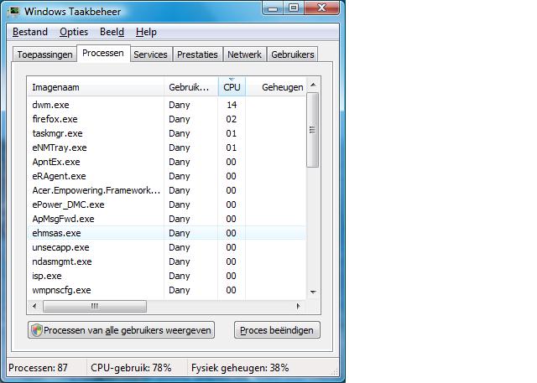Close the Windows Taakbeheer window

[321, 8]
